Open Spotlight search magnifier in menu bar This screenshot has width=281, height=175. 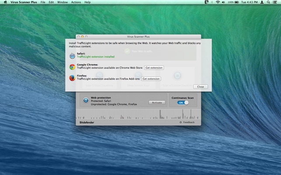pos(268,2)
